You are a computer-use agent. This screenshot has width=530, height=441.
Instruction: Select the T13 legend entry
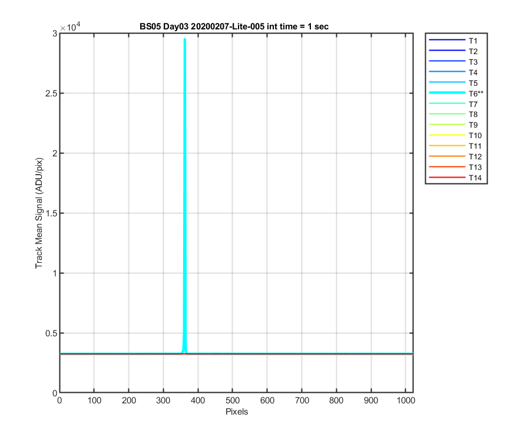pyautogui.click(x=455, y=167)
